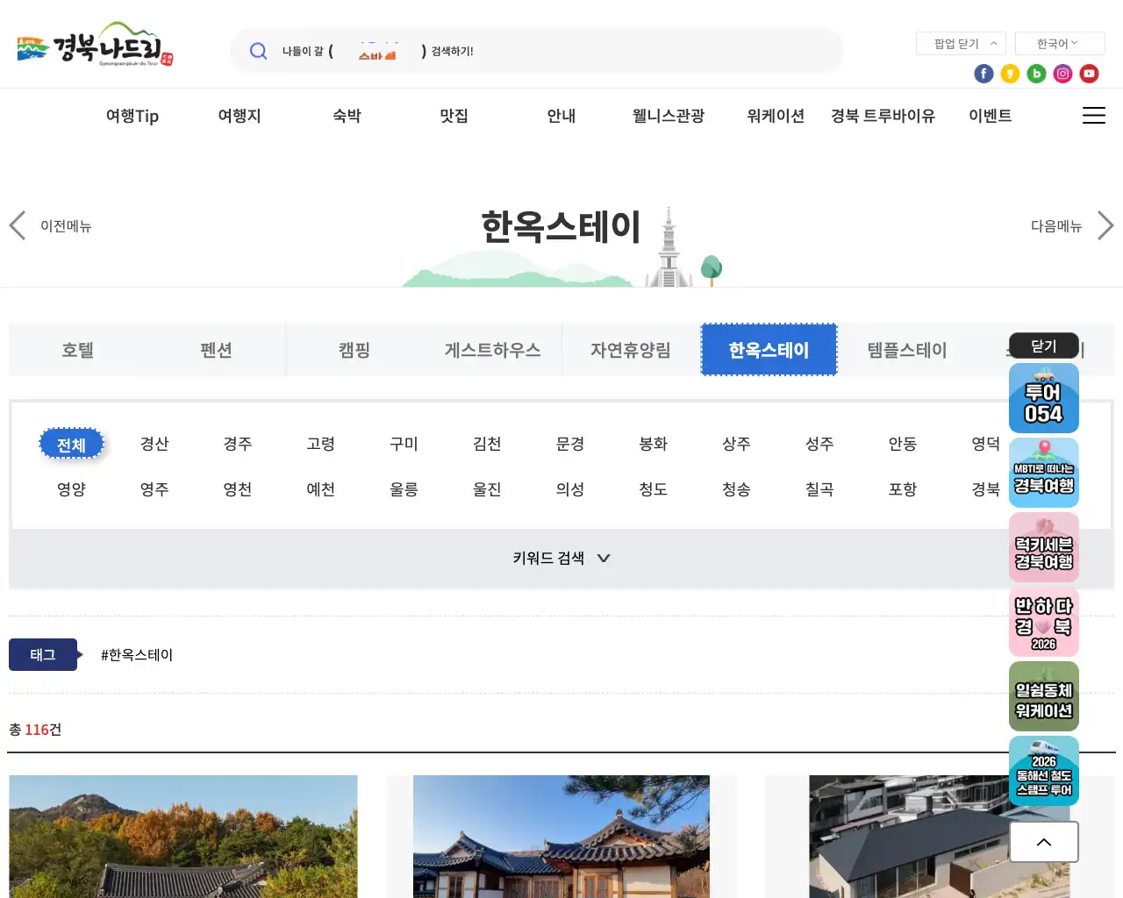Open first hanok listing thumbnail with autumn mountain
Screen dimensions: 1123x898
tap(183, 837)
